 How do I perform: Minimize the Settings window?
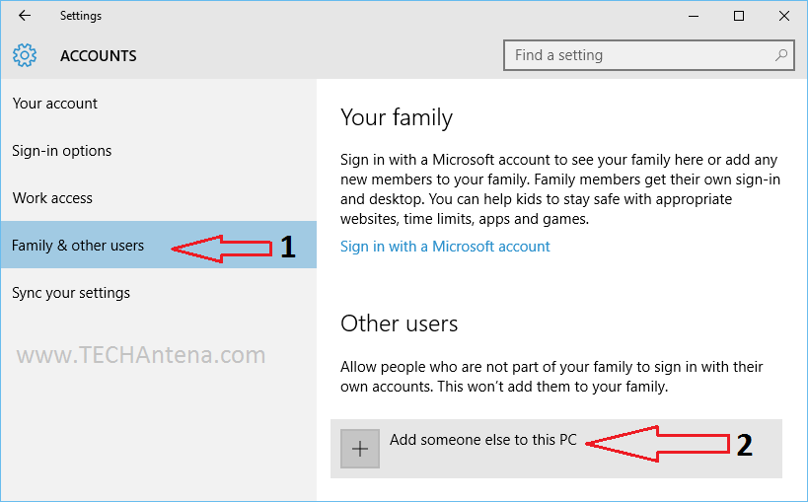coord(694,16)
